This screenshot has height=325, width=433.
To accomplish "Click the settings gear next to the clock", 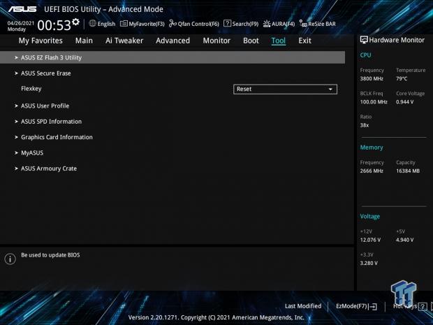I will [75, 22].
